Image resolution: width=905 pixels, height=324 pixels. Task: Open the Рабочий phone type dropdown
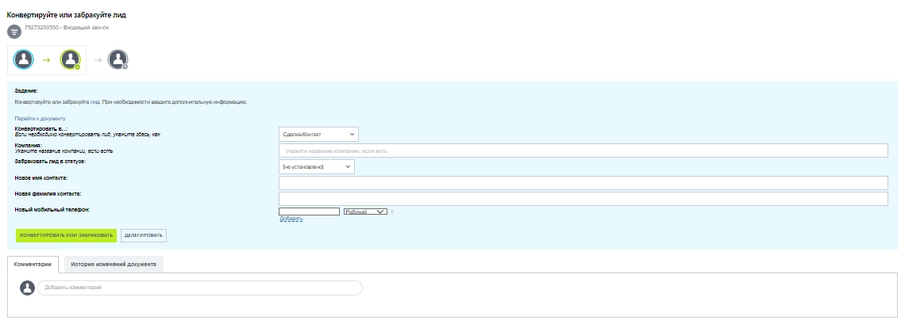coord(365,212)
